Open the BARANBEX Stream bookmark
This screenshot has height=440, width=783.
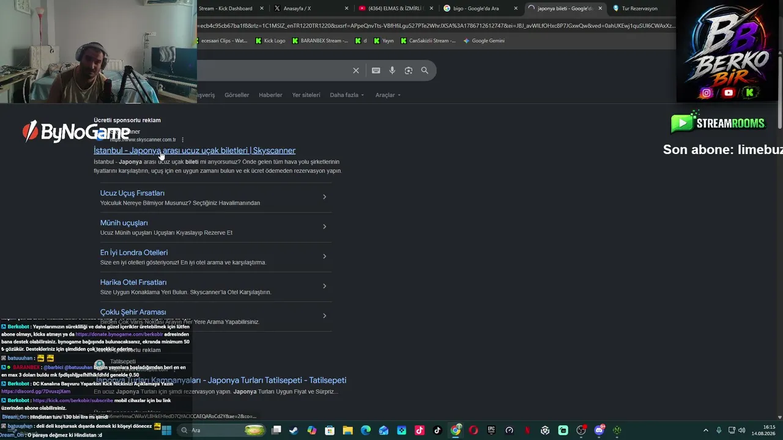coord(320,41)
